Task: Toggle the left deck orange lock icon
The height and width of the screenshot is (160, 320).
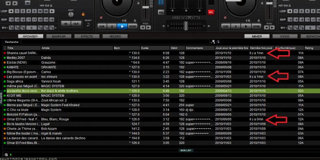Action: (83, 15)
